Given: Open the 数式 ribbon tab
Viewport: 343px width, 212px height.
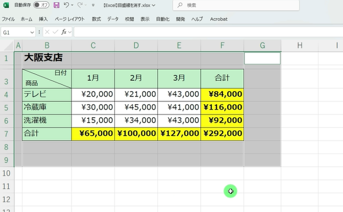Looking at the screenshot, I should 96,19.
